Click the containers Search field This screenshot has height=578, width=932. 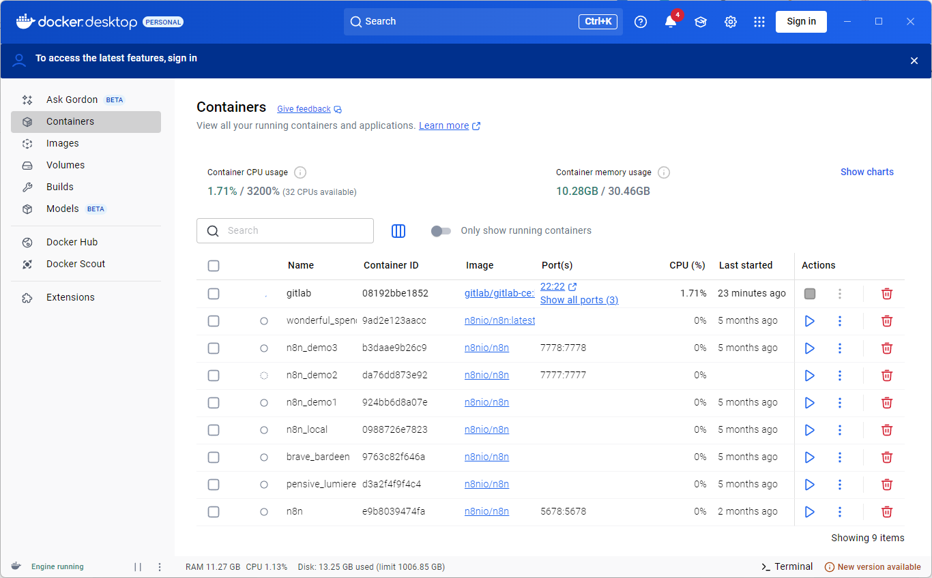point(285,231)
